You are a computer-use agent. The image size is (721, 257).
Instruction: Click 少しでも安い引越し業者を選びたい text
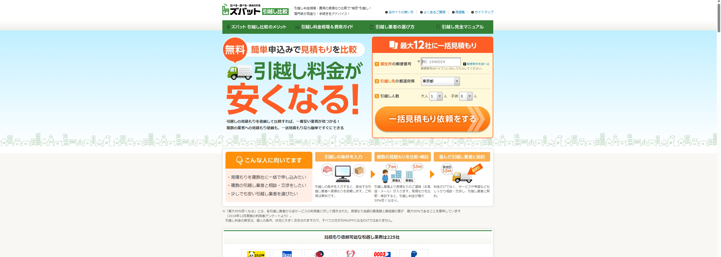(264, 194)
